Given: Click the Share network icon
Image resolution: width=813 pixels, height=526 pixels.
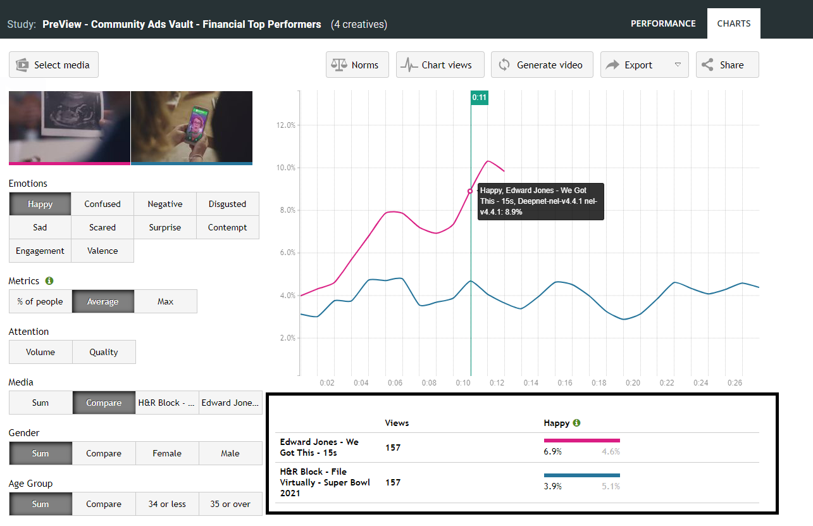Looking at the screenshot, I should pos(708,65).
